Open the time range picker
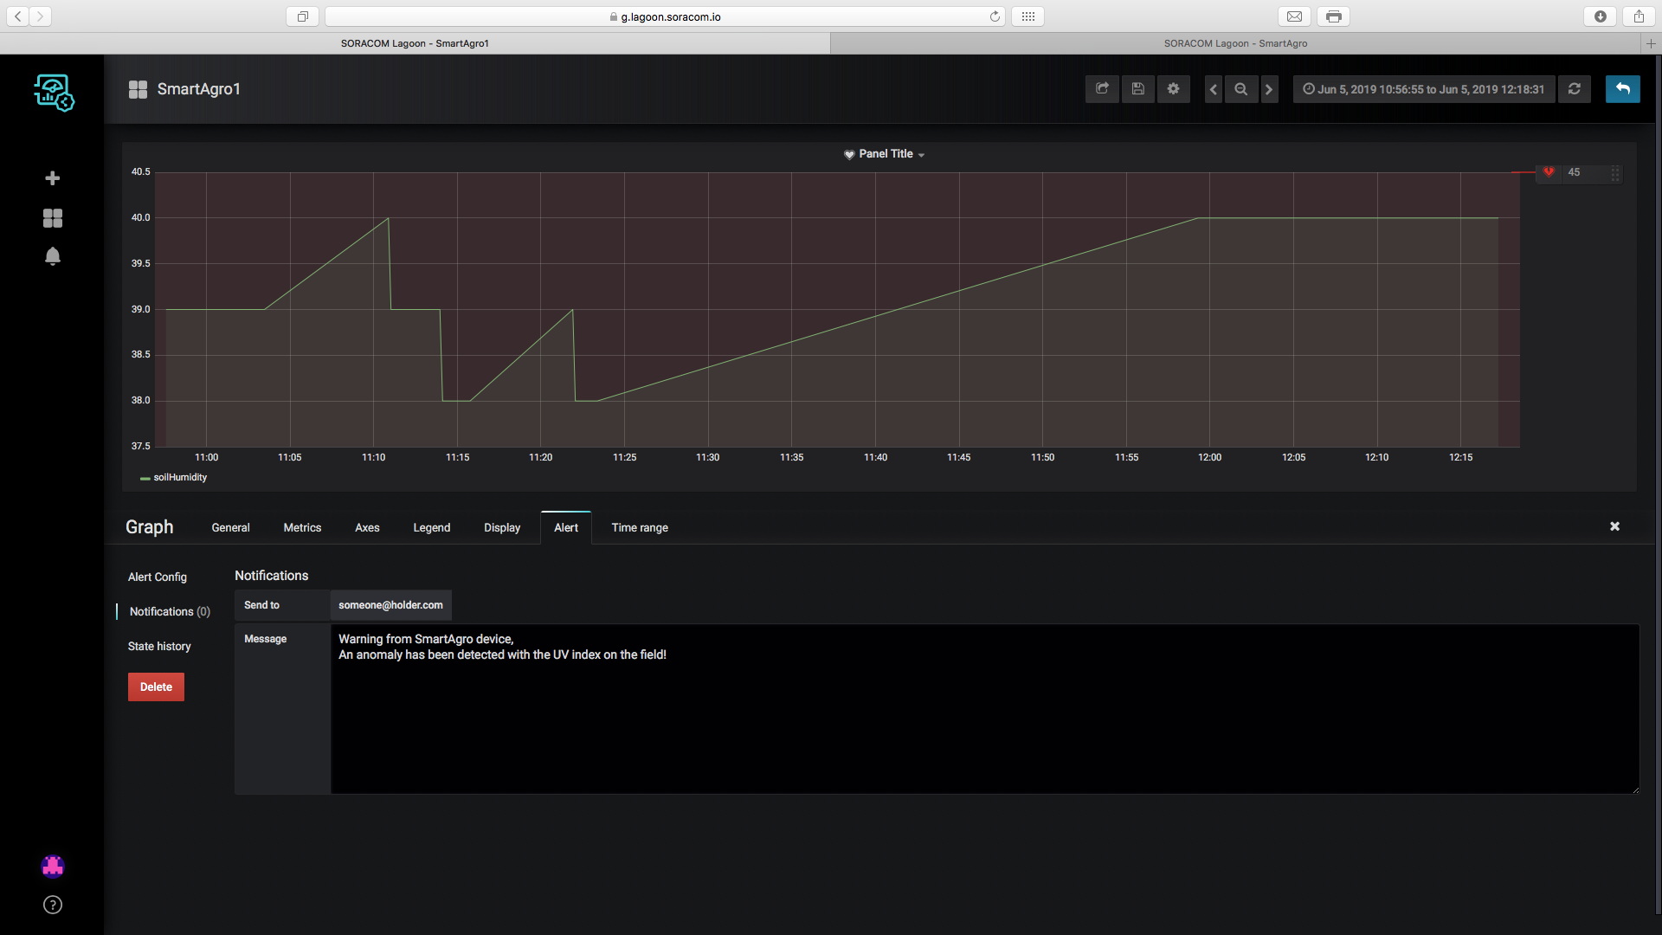 coord(1424,89)
